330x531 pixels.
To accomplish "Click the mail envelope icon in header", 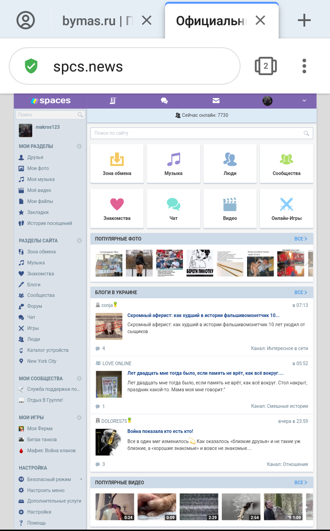I will point(216,101).
